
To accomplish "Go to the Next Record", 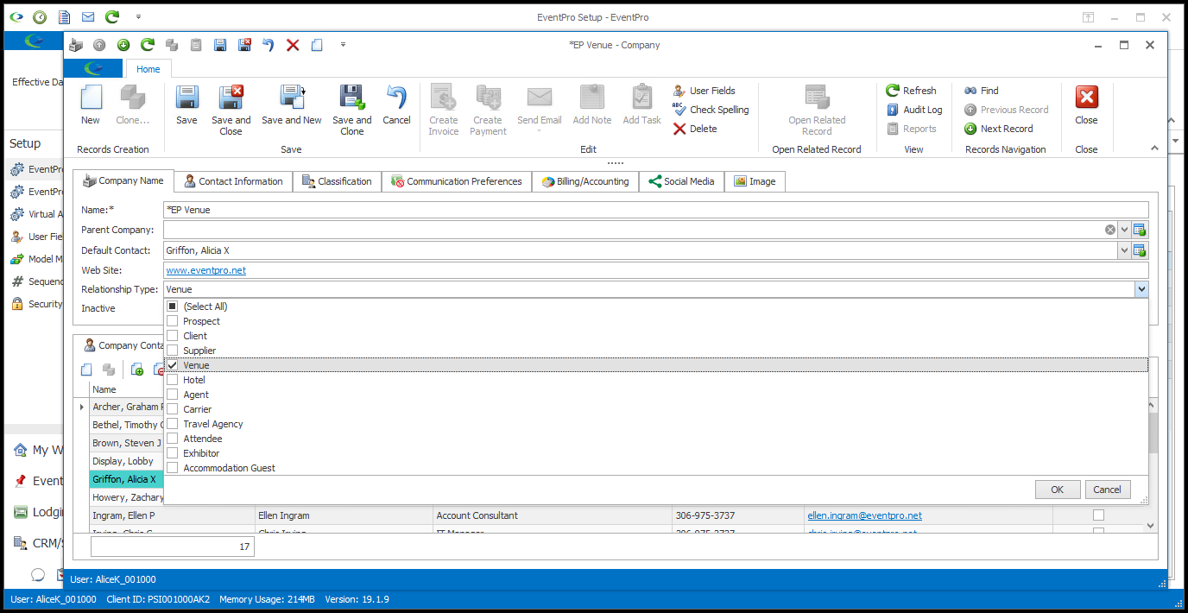I will point(999,129).
